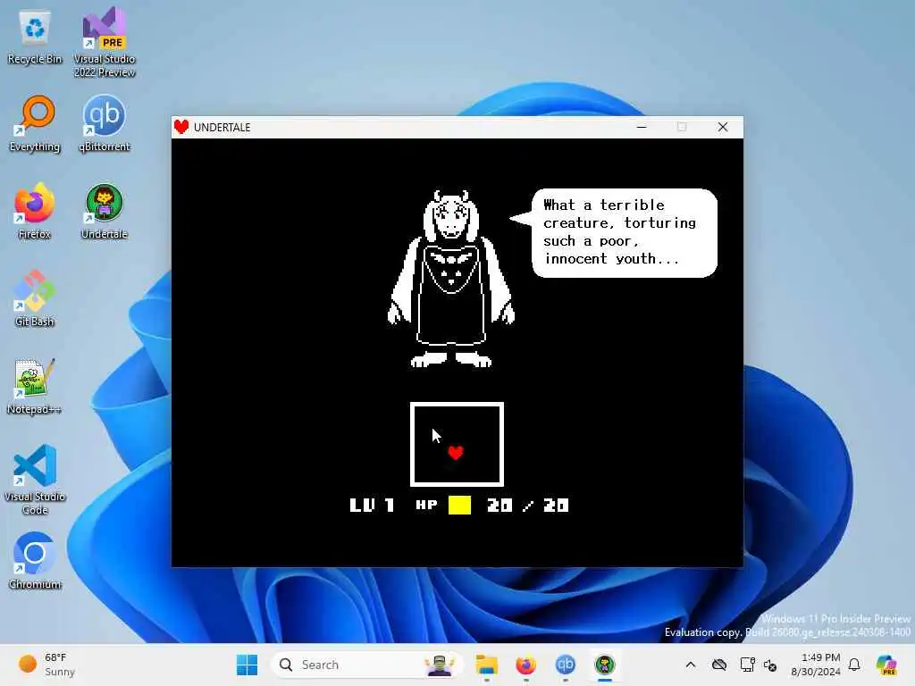Click Toriel's speech bubble text
The image size is (915, 686).
(x=620, y=231)
